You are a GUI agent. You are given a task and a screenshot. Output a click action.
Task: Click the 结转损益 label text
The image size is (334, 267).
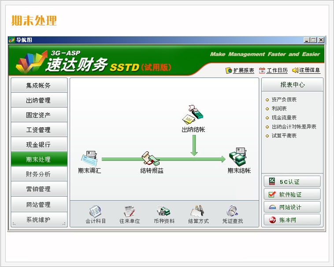coord(152,170)
